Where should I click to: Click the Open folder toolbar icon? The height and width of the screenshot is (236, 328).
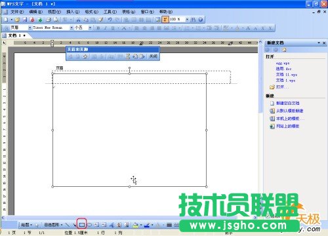pos(17,20)
